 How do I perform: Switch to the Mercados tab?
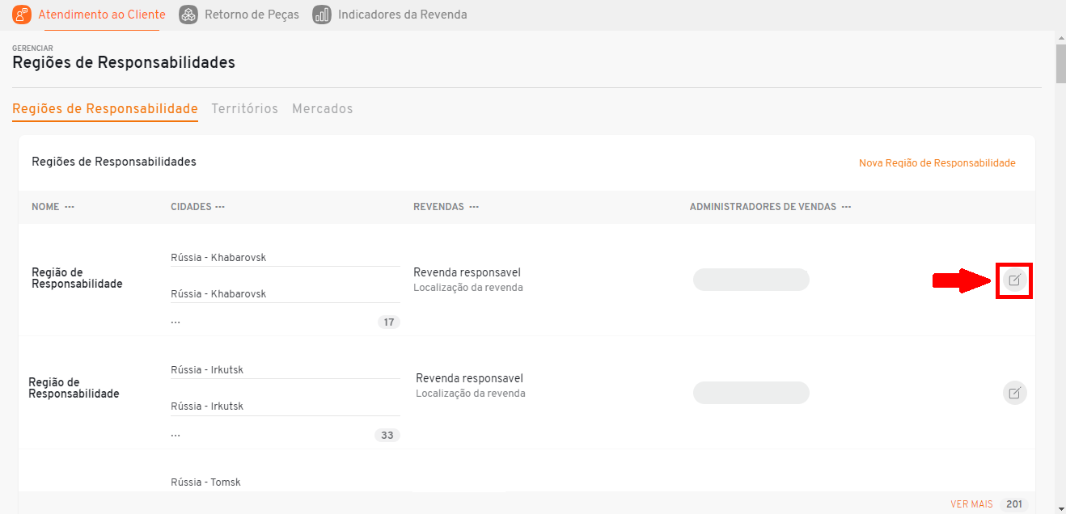click(323, 108)
